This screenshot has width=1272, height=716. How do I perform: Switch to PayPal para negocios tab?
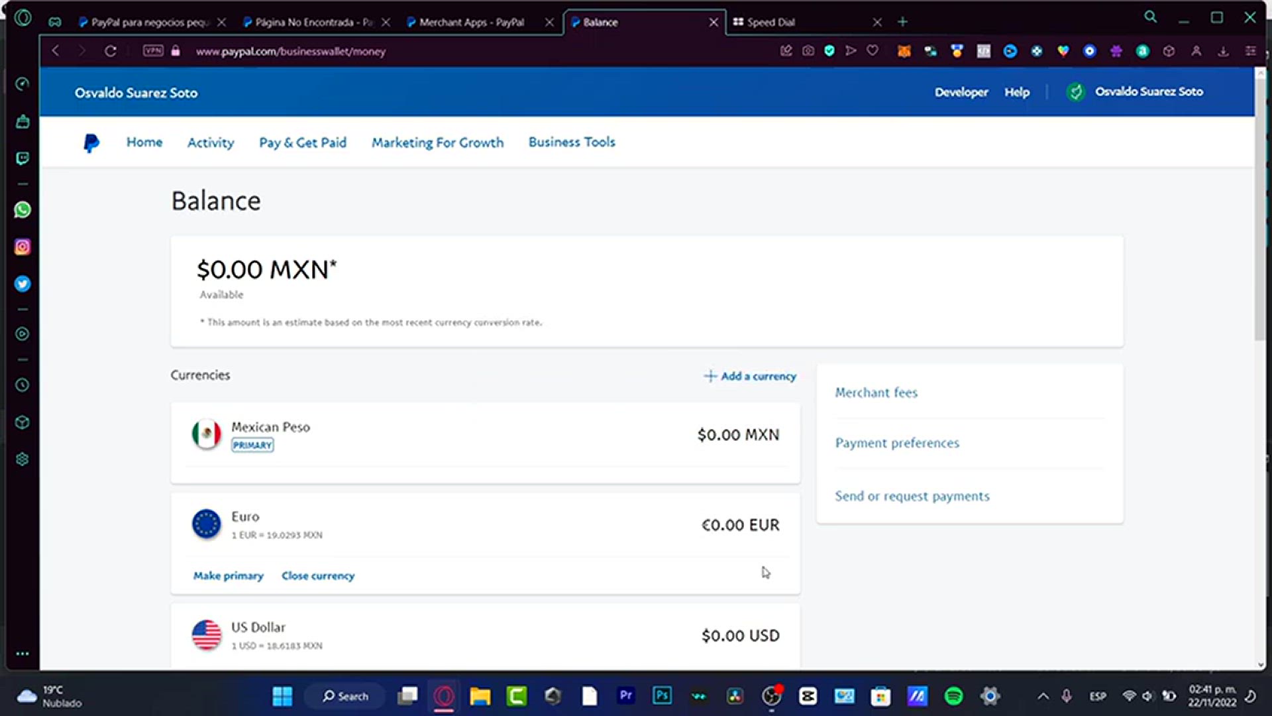point(150,22)
